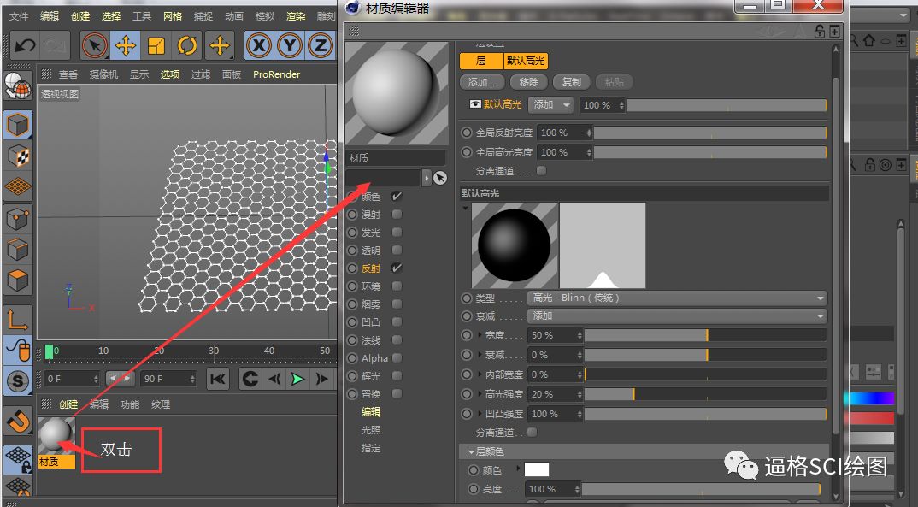Expand the 颜色 swatch triangle in 层颜色

tap(518, 469)
